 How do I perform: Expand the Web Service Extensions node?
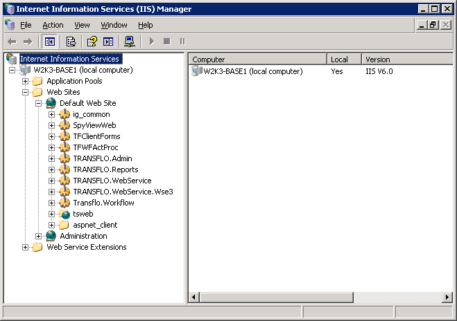[26, 247]
